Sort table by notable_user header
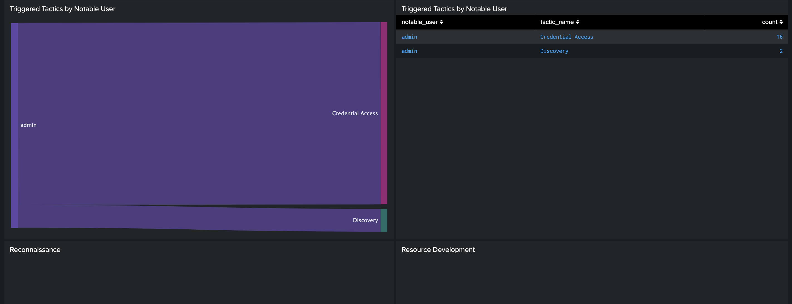792x304 pixels. click(419, 22)
